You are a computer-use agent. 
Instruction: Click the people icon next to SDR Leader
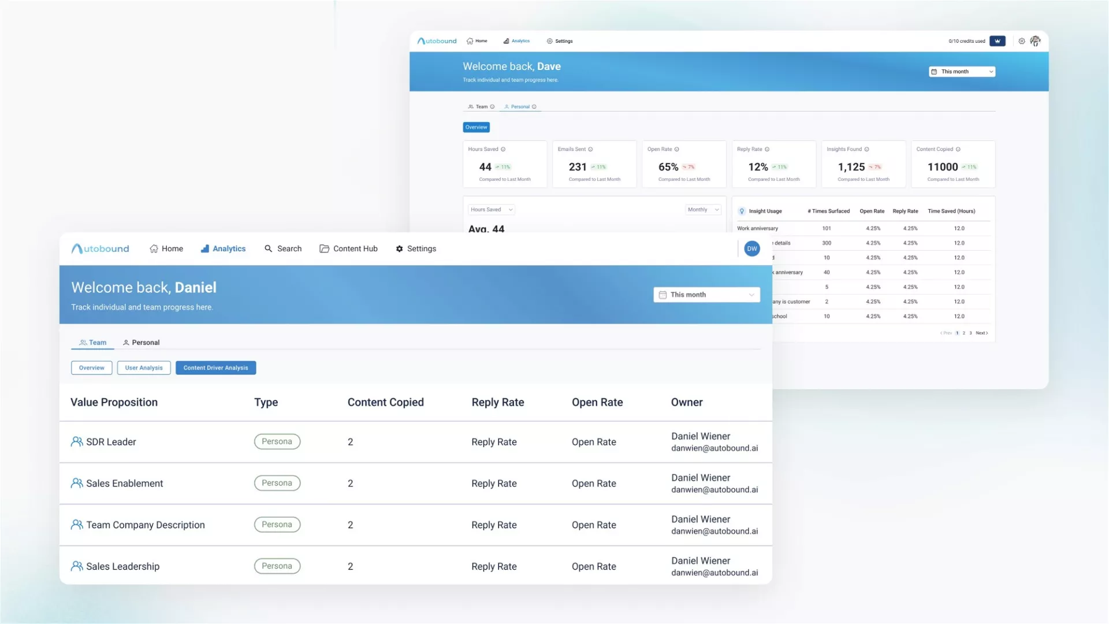pos(77,441)
